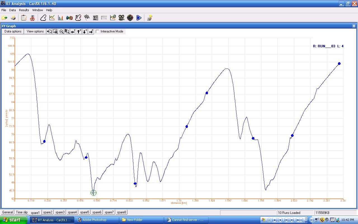Enable the Interactive Mode checkbox
Viewport: 358px width, 224px height.
pos(98,31)
